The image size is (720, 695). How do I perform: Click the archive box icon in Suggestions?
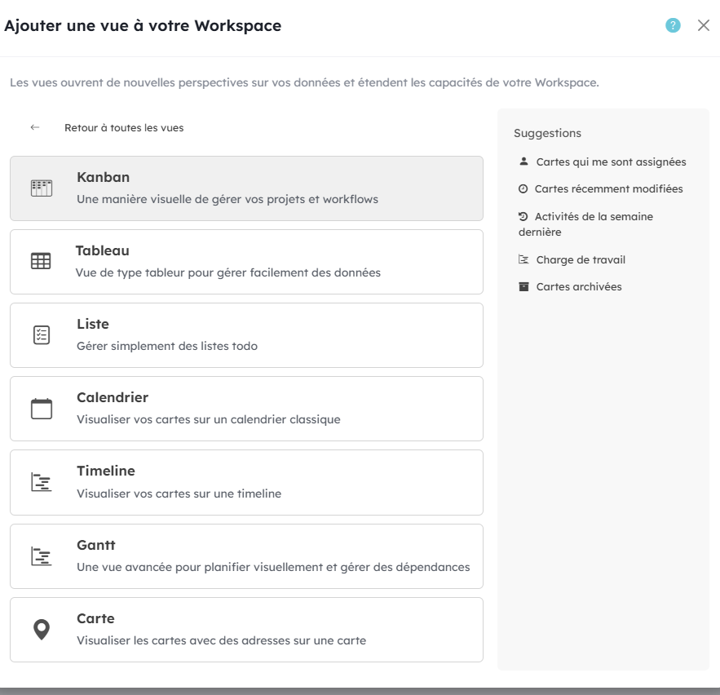pyautogui.click(x=523, y=286)
